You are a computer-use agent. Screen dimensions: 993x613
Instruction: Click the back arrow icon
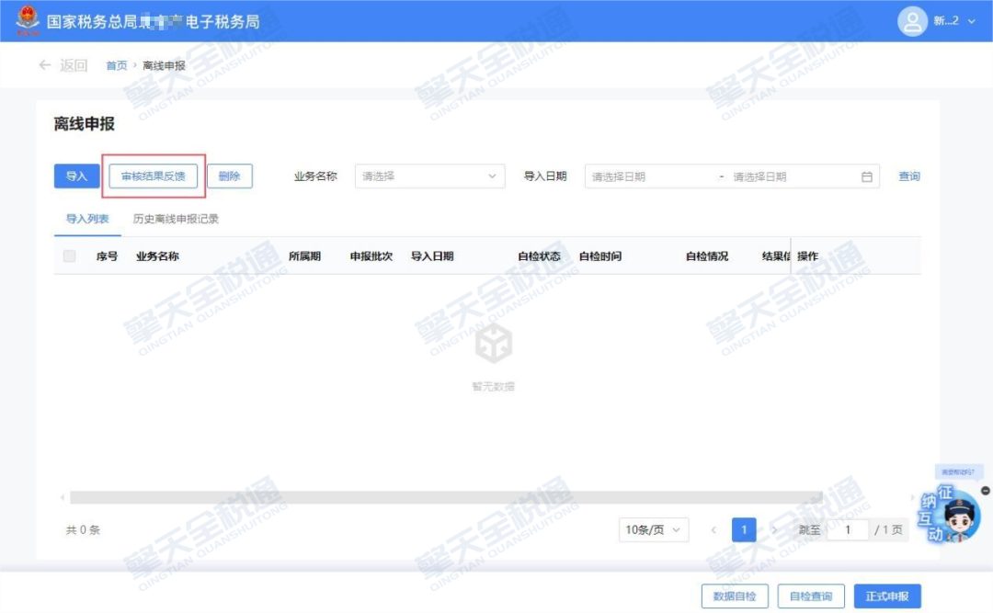tap(45, 65)
